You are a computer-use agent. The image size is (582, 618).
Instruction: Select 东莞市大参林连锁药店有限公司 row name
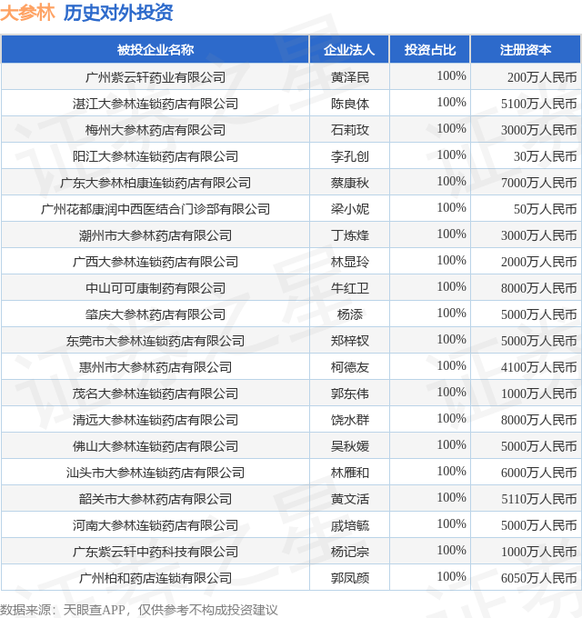click(156, 341)
